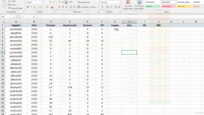The height and width of the screenshot is (115, 204).
Task: Toggle italic I formatting
Action: pyautogui.click(x=31, y=7)
